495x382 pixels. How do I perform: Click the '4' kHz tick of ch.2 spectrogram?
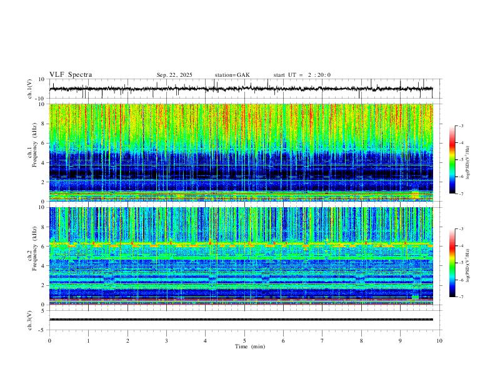(x=43, y=266)
